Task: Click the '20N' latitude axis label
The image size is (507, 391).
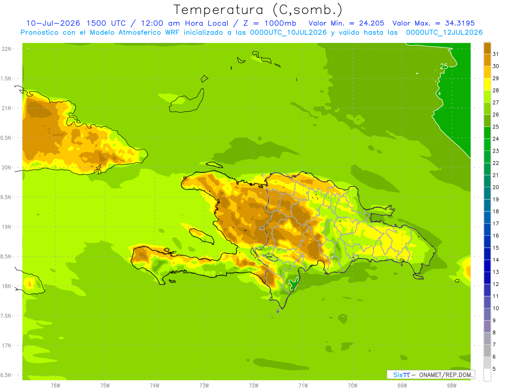Action: point(6,168)
